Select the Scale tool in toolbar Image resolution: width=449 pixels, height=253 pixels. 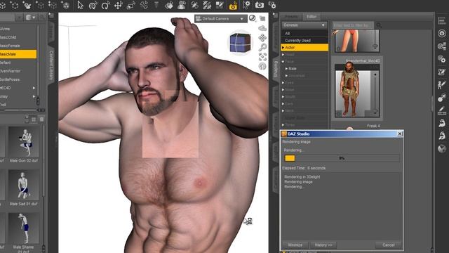[131, 5]
